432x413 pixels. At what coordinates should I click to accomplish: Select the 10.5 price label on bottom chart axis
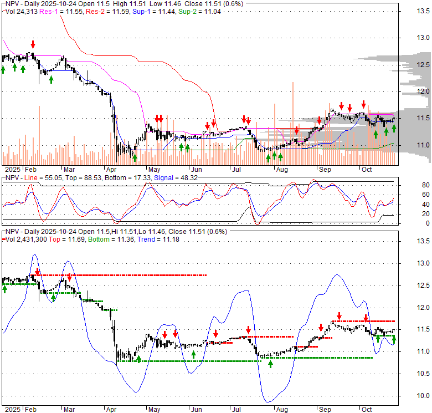point(423,374)
